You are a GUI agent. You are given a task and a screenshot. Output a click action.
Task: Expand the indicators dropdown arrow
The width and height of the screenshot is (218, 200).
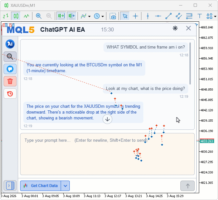pos(89,17)
